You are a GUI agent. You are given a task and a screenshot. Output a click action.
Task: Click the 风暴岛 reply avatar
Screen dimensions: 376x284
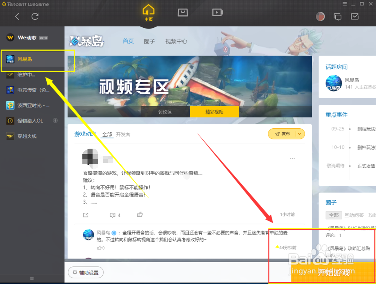(x=88, y=235)
